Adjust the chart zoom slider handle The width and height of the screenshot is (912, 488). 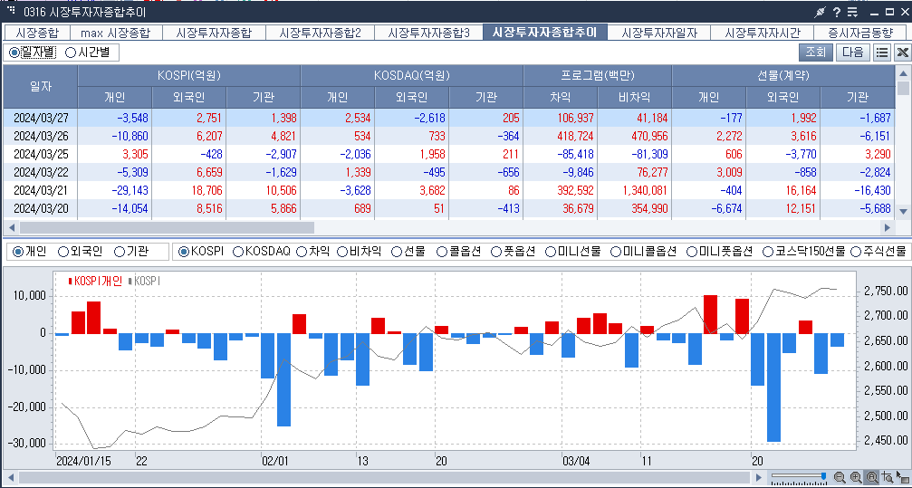(823, 477)
